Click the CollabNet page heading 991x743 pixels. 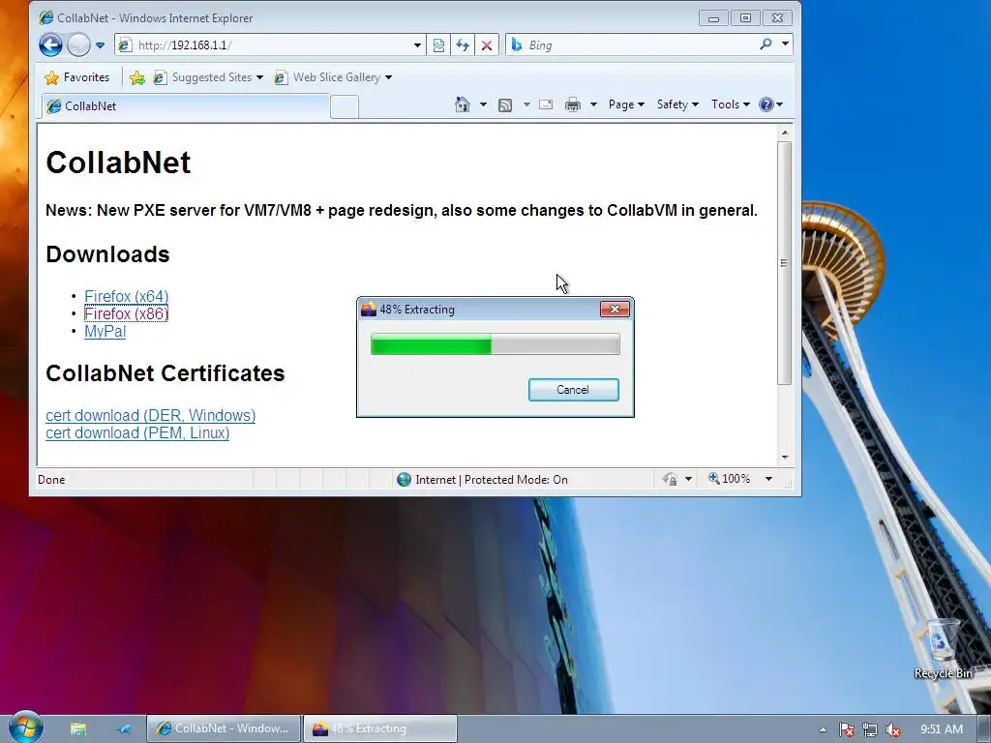pos(118,163)
